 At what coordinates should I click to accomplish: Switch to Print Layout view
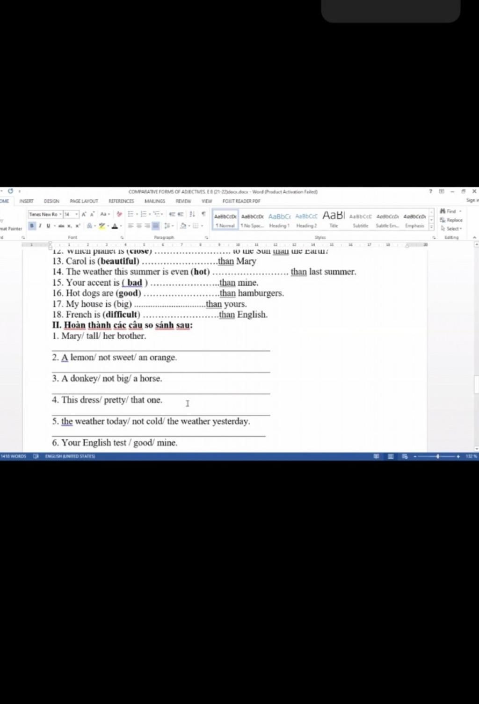391,456
